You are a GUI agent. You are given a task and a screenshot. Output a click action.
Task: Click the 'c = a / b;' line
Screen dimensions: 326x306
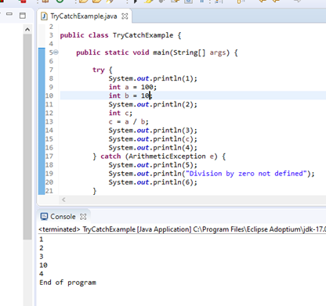point(129,122)
